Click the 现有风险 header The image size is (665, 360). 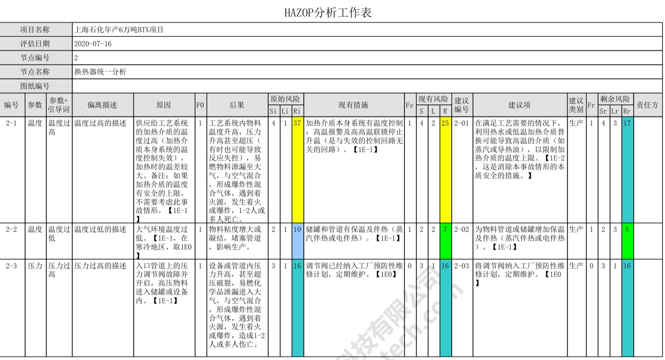(434, 99)
